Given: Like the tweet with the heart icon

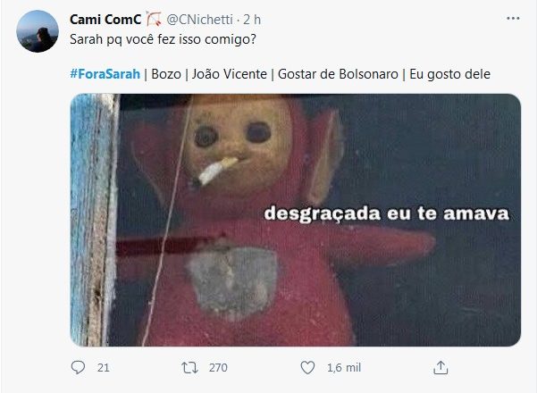Looking at the screenshot, I should (307, 368).
